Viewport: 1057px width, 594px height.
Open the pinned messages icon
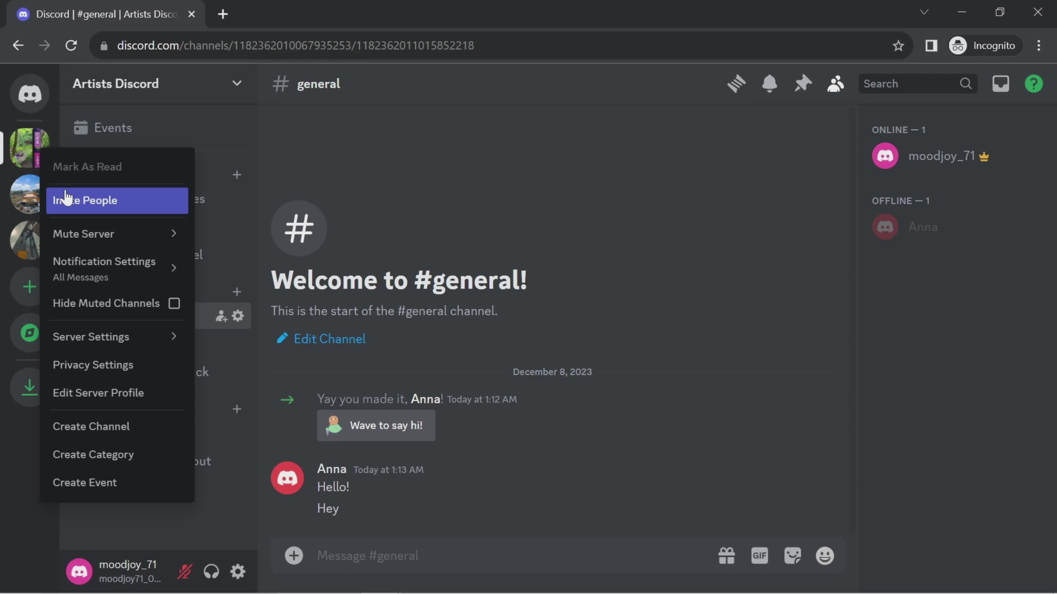pyautogui.click(x=802, y=83)
